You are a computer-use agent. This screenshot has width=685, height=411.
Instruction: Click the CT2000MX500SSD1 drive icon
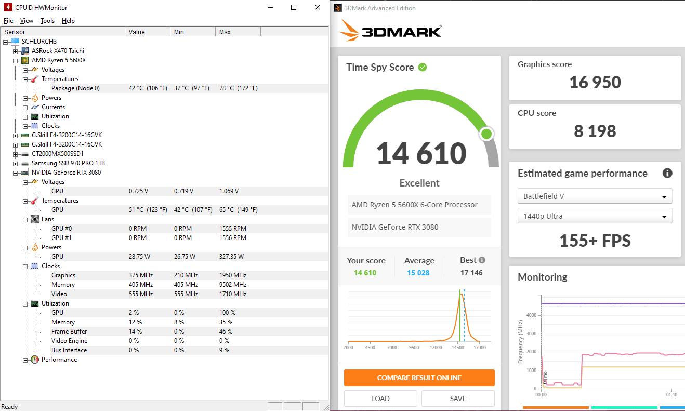tap(25, 153)
